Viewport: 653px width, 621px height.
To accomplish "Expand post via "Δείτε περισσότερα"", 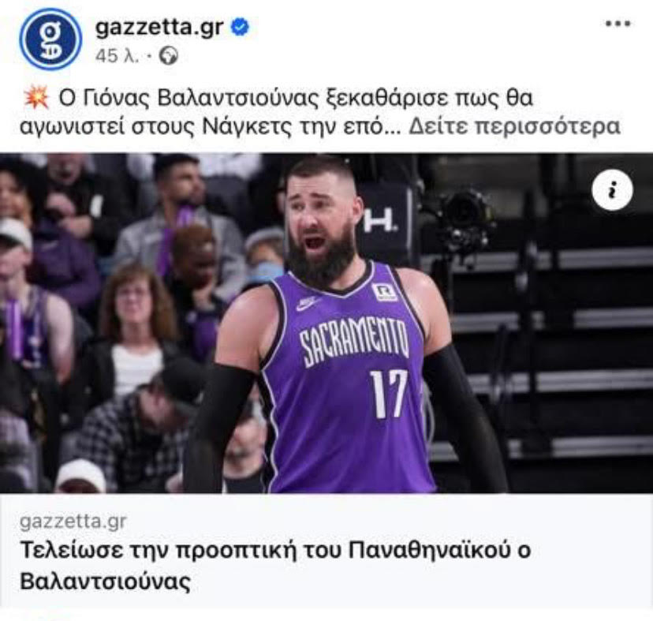I will [514, 126].
